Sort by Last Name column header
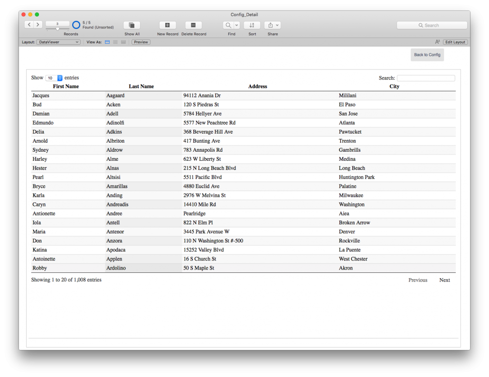 click(x=141, y=86)
